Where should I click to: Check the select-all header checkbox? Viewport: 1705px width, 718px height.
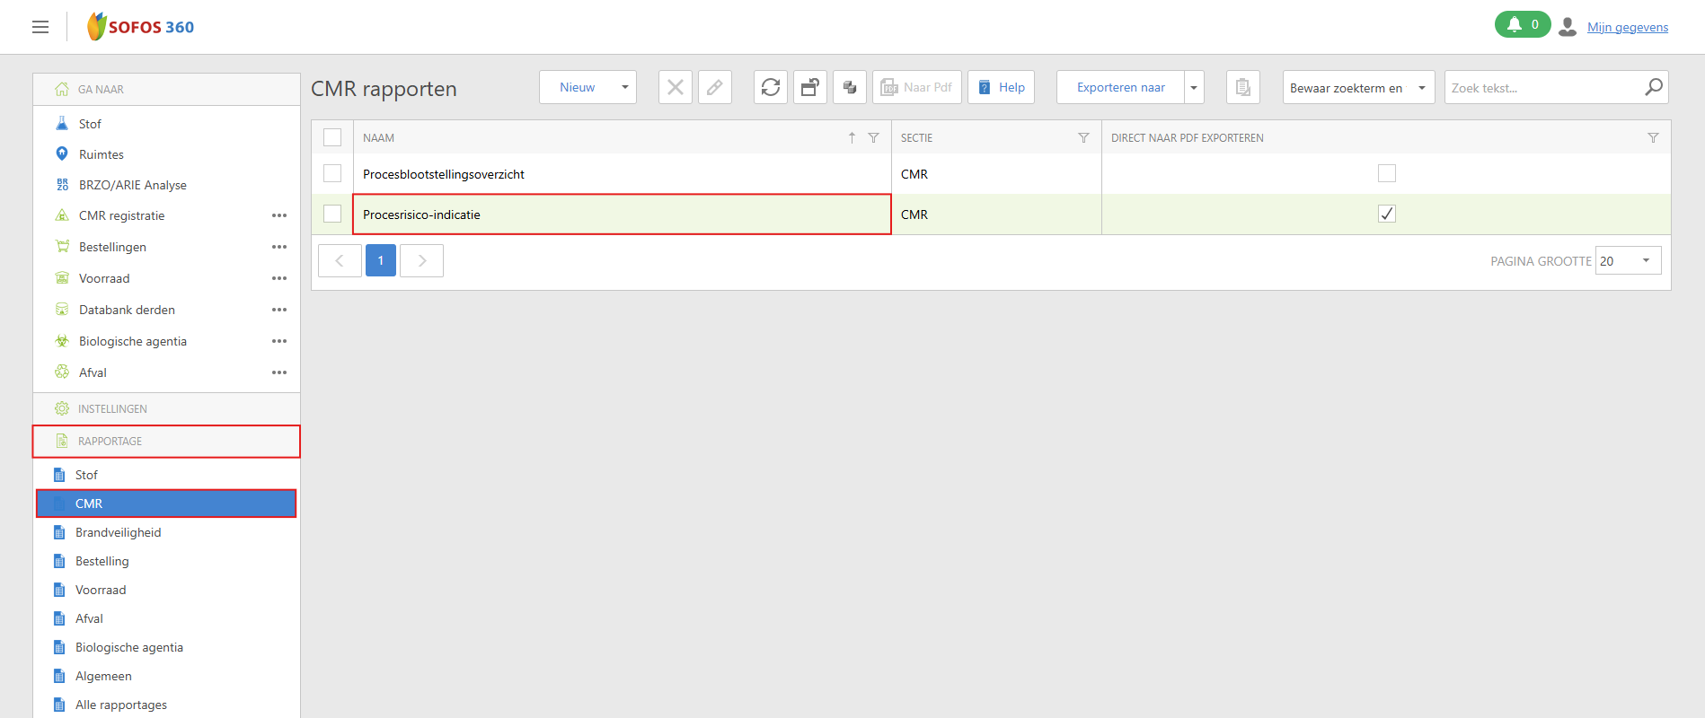click(x=332, y=137)
